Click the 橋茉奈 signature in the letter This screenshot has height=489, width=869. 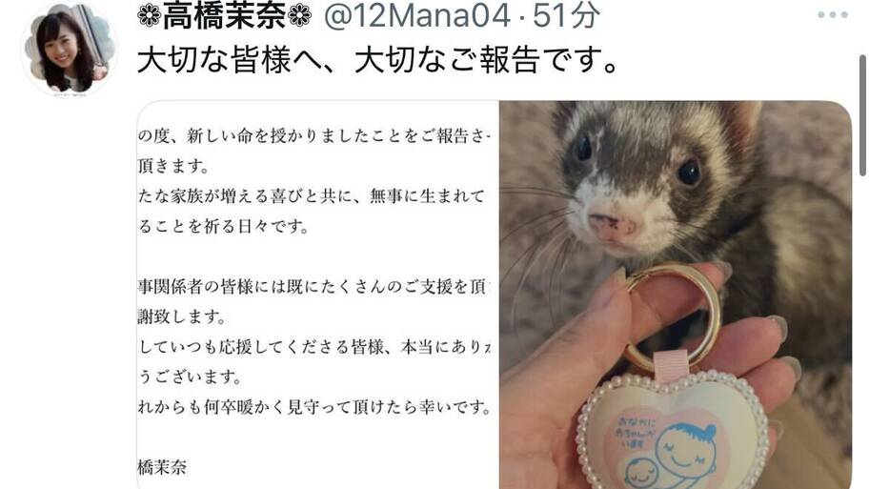(x=162, y=467)
